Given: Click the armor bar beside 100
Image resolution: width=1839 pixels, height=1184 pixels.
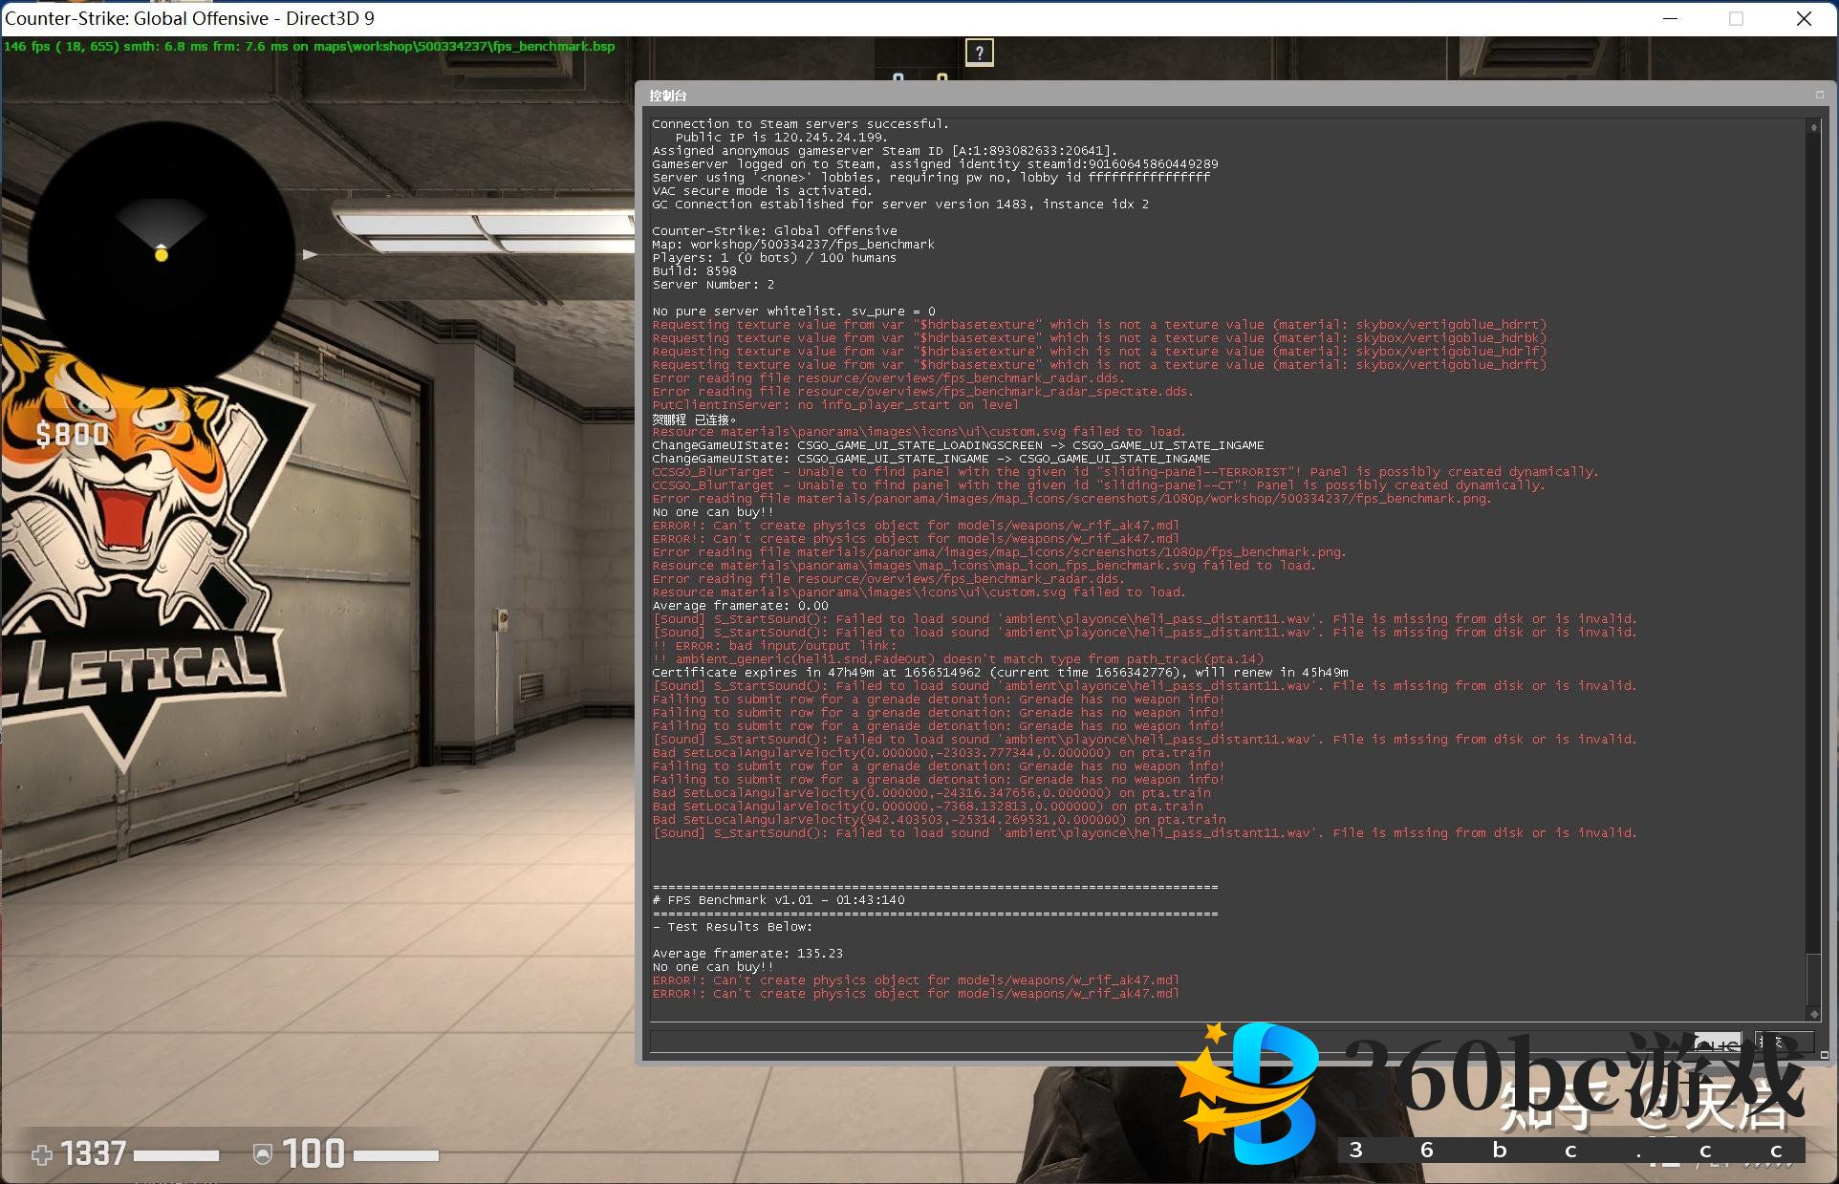Looking at the screenshot, I should 396,1155.
